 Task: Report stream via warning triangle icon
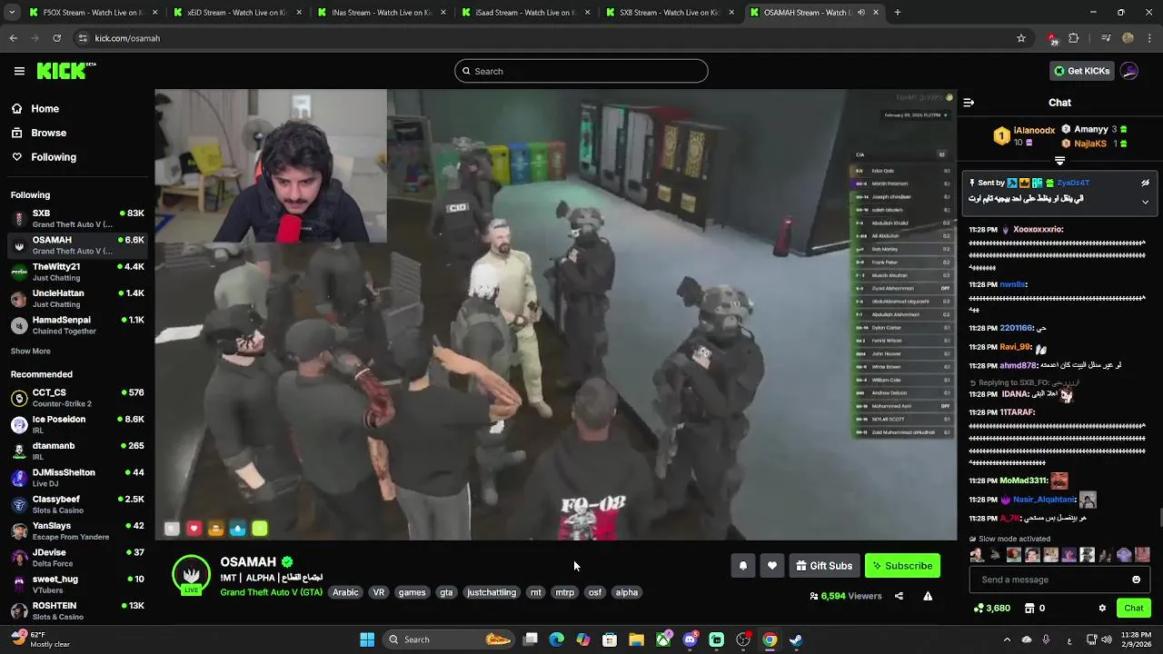928,596
